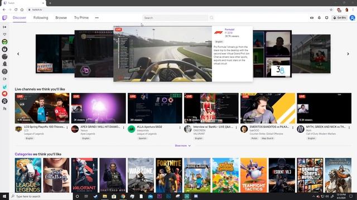Open APEX GRIND stream title
This screenshot has height=200, width=357.
click(100, 127)
